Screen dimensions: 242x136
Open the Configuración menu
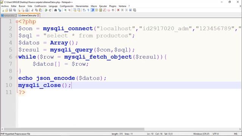point(67,6)
